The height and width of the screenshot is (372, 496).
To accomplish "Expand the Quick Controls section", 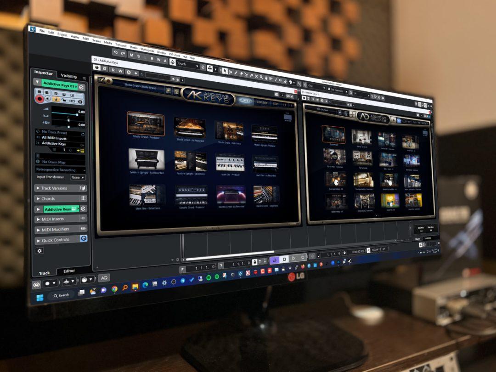I will pyautogui.click(x=39, y=241).
